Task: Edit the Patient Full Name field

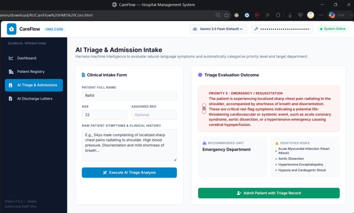Action: click(x=129, y=95)
